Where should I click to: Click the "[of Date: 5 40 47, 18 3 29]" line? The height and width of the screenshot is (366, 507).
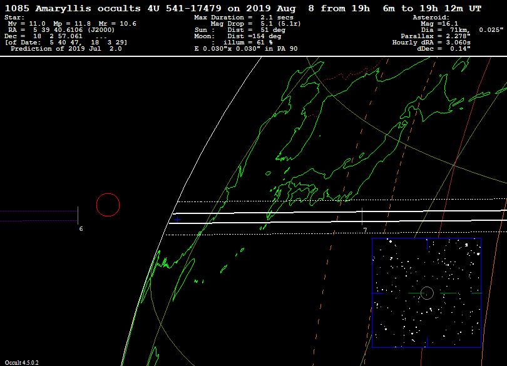coord(66,43)
